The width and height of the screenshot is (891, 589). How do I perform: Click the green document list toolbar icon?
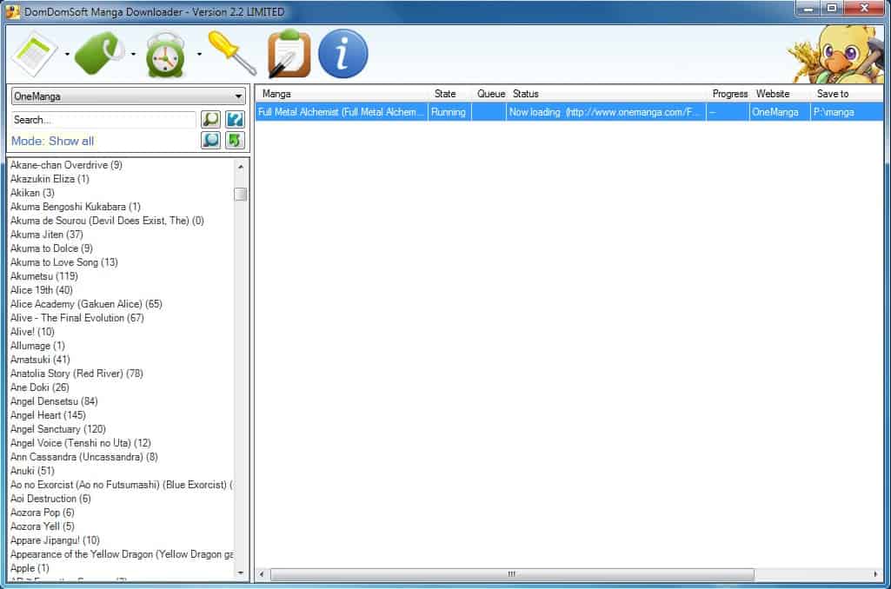[33, 54]
